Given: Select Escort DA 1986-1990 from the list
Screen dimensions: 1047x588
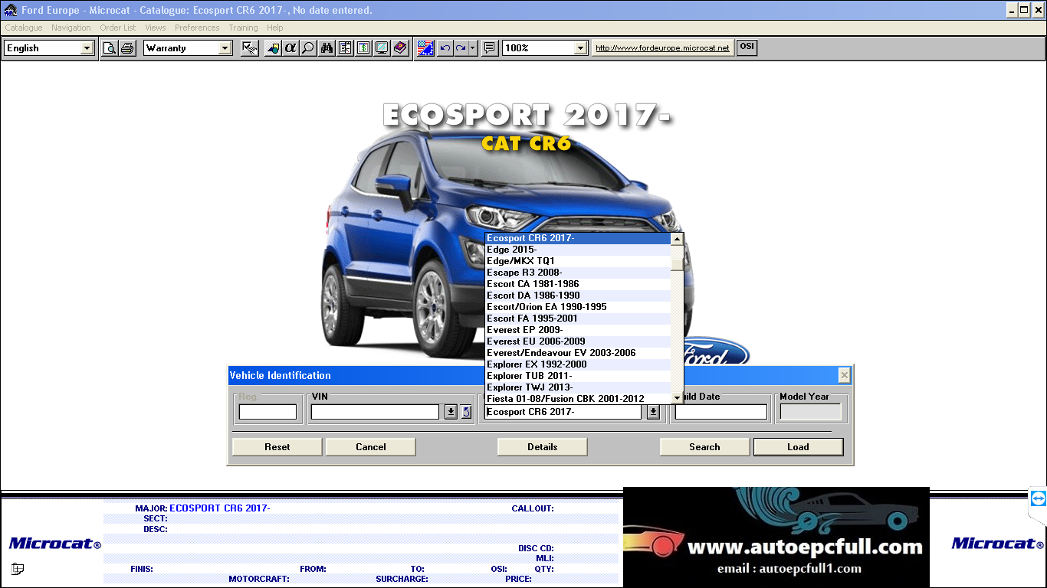Looking at the screenshot, I should point(578,296).
